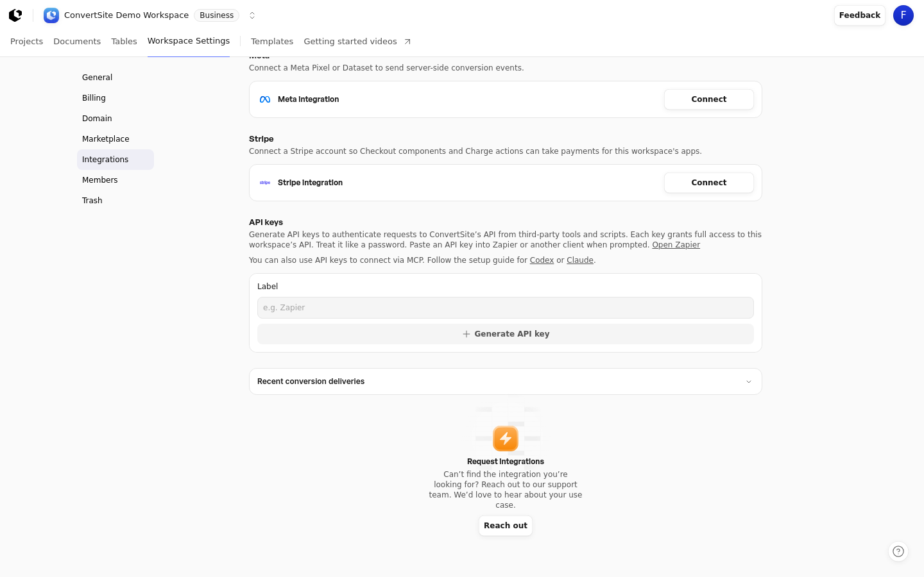Open the Codex setup guide link
This screenshot has height=577, width=924.
coord(542,260)
